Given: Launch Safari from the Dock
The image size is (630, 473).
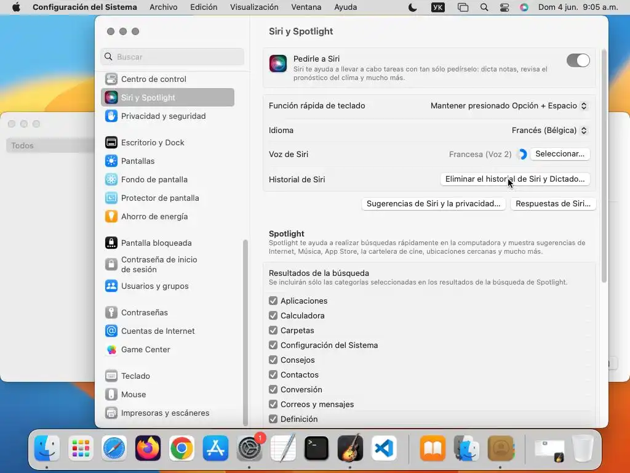Looking at the screenshot, I should pyautogui.click(x=114, y=448).
